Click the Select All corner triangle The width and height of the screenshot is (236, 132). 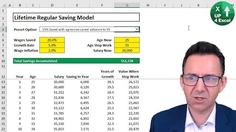click(x=4, y=5)
